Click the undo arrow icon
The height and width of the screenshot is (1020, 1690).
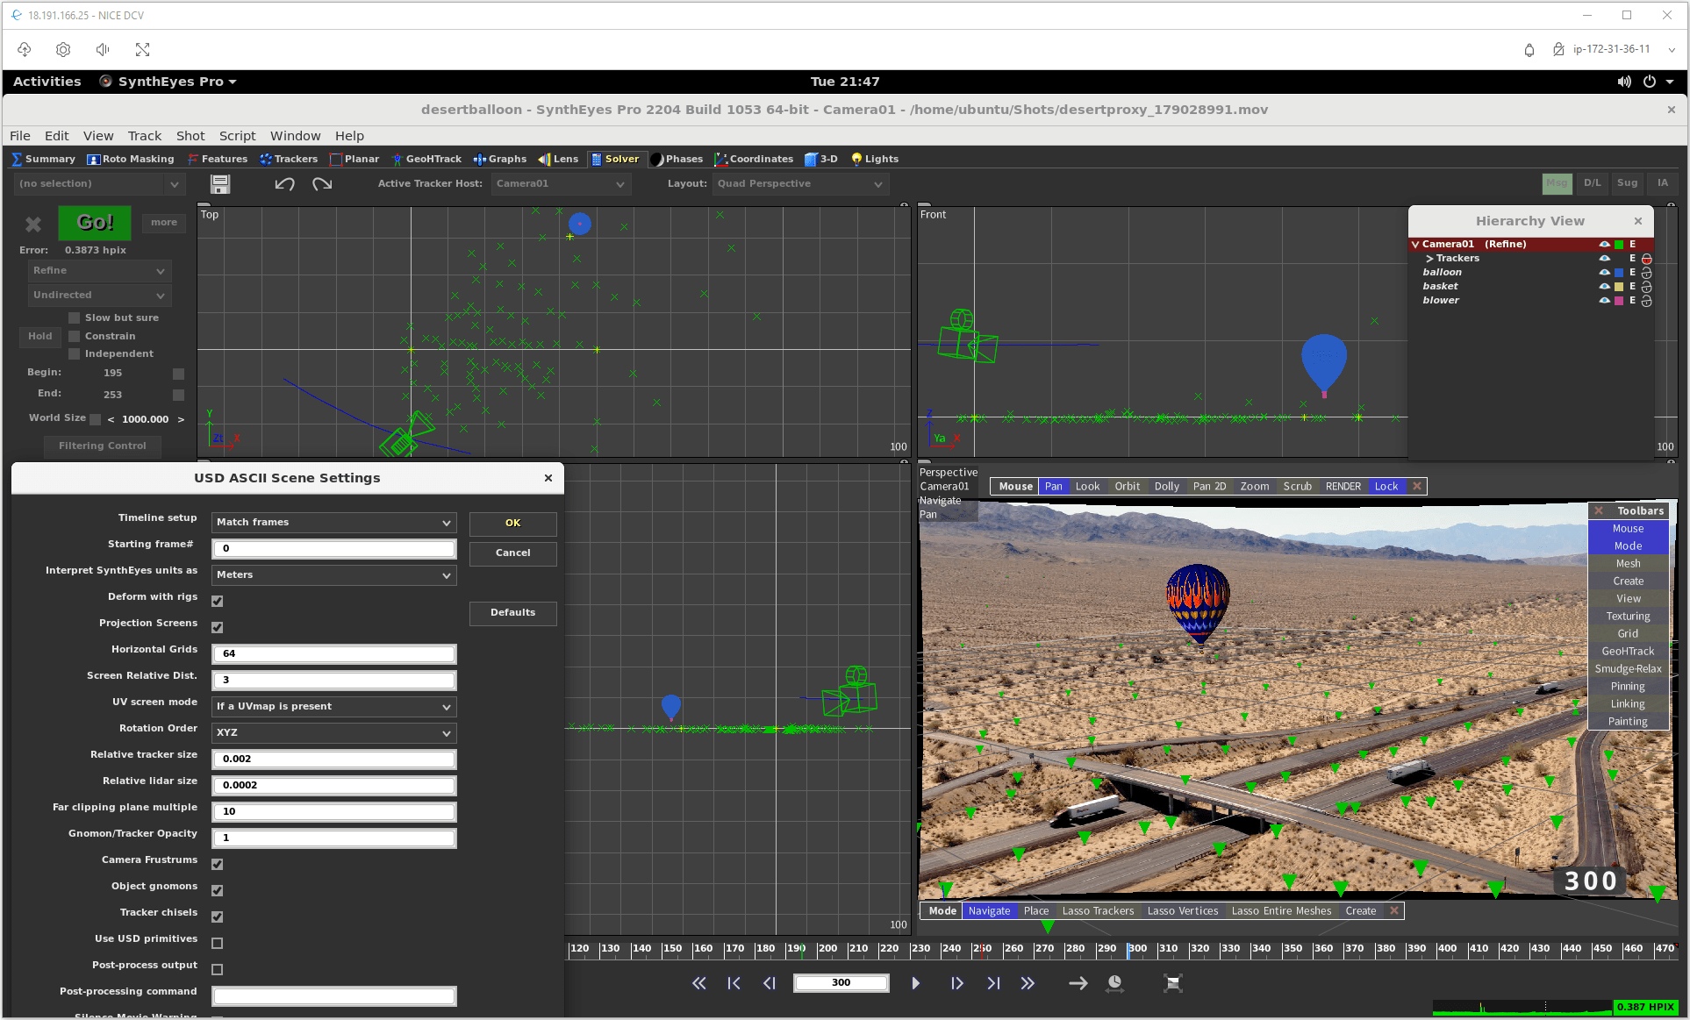[284, 184]
